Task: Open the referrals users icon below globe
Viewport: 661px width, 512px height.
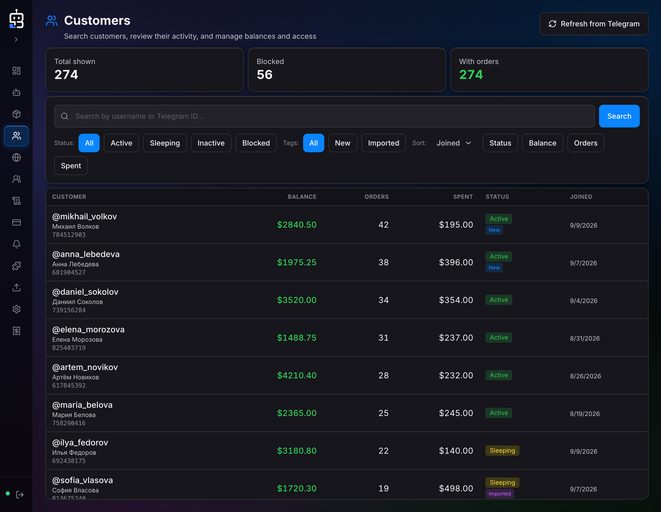Action: (x=16, y=179)
